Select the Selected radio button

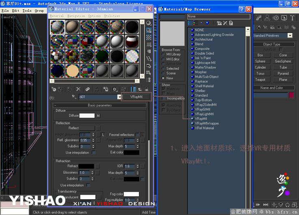[163, 69]
